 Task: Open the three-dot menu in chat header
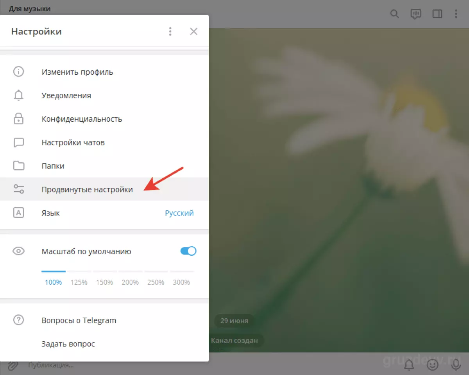(x=456, y=14)
